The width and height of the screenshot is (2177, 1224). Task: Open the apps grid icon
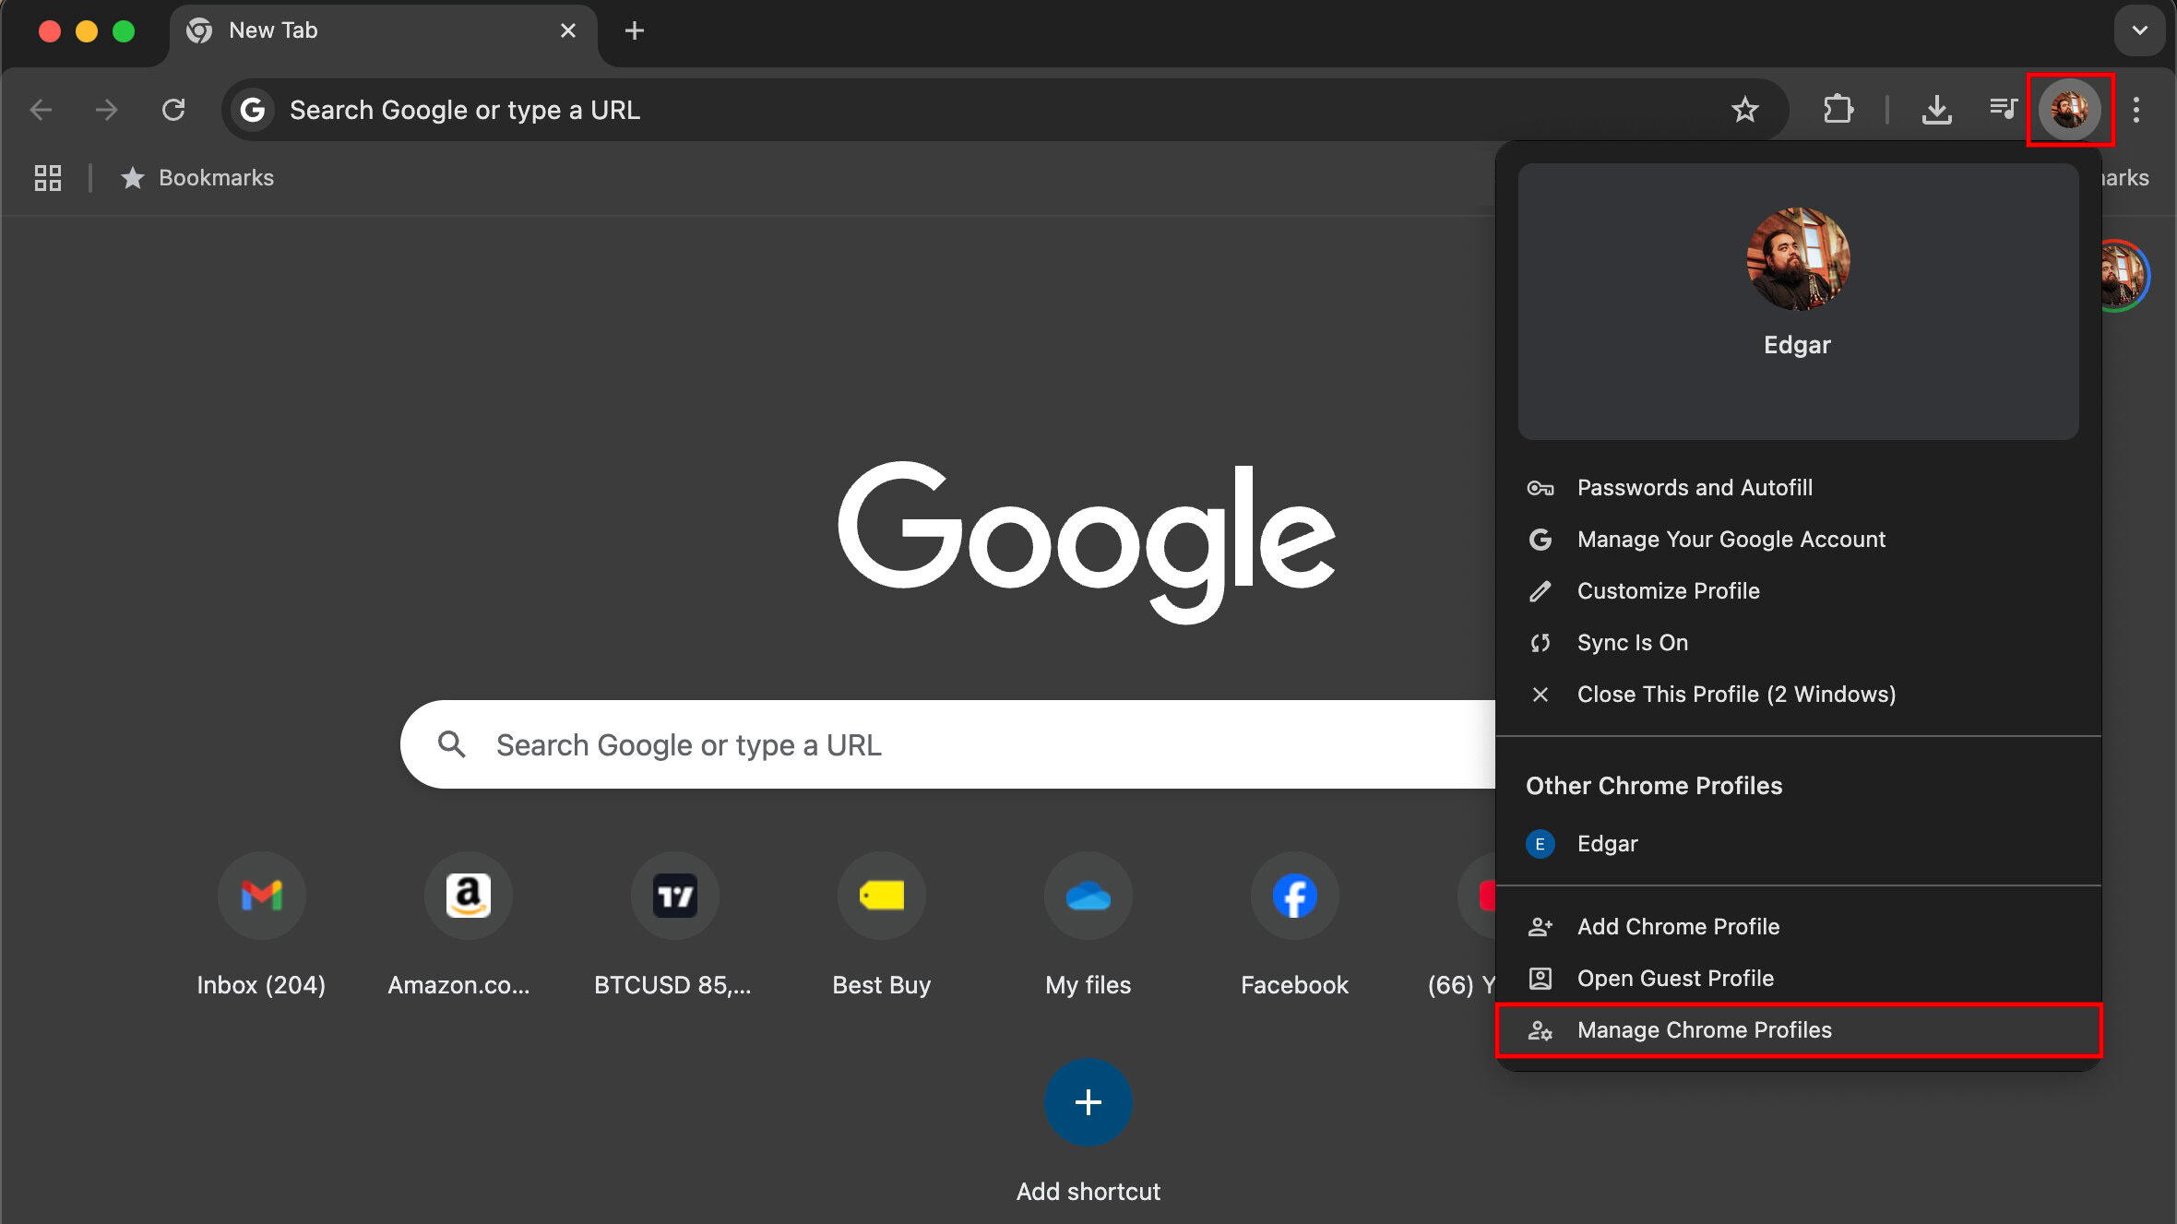pyautogui.click(x=47, y=177)
